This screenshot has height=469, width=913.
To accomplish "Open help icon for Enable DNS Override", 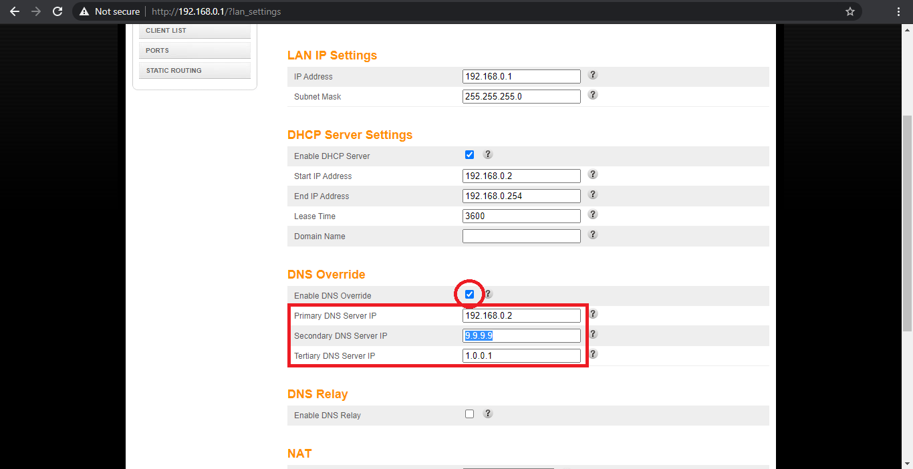I will 488,294.
